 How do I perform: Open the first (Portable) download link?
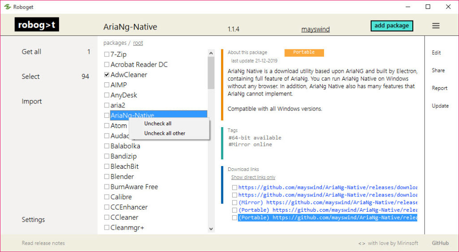(328, 210)
